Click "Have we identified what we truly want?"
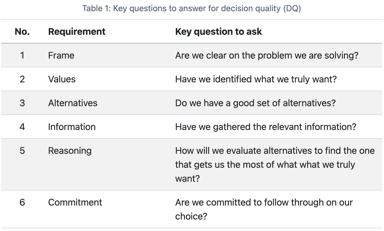384x231 pixels. 256,79
